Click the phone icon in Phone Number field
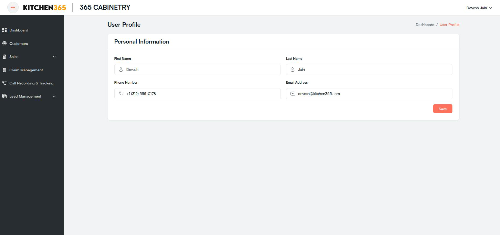 pyautogui.click(x=121, y=94)
